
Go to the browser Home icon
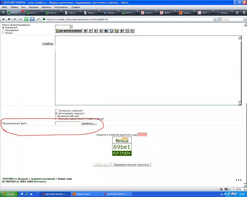point(32,19)
